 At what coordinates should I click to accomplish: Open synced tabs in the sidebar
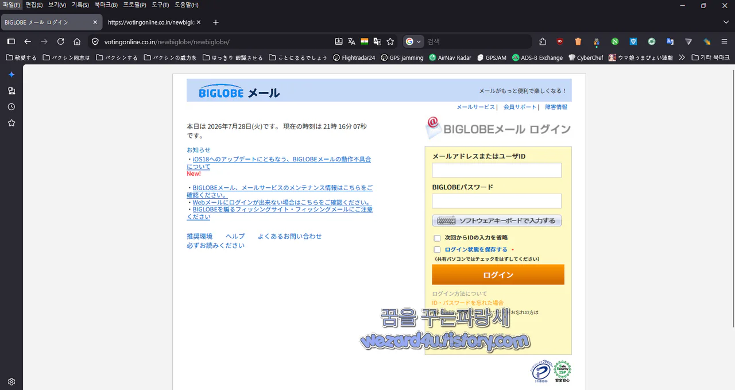[11, 91]
